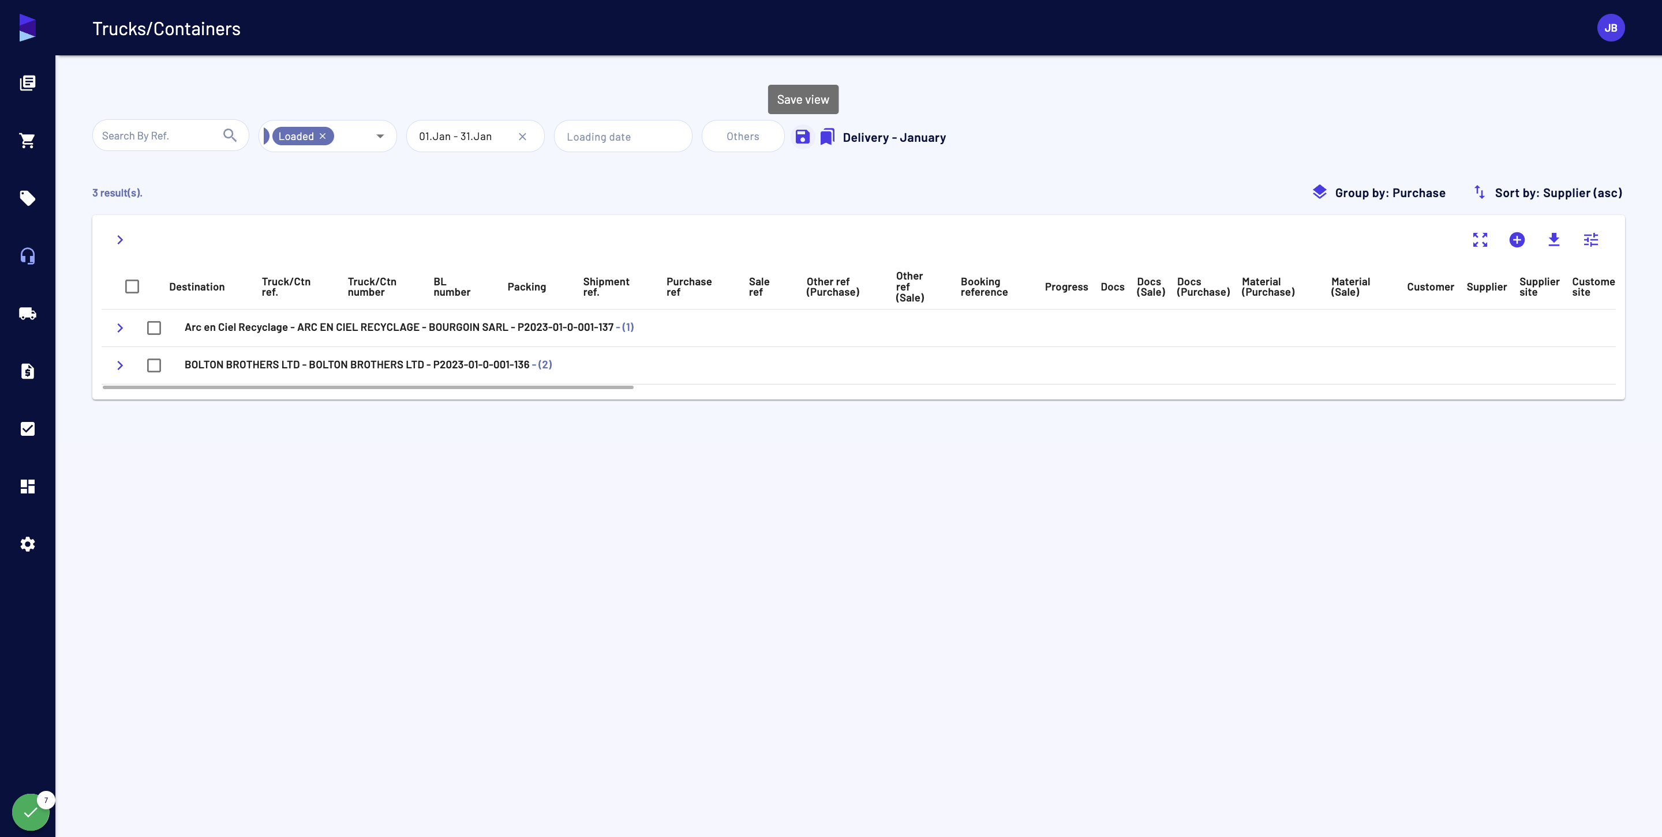Toggle fullscreen table expand icon
Screen dimensions: 1662x837
(1480, 240)
